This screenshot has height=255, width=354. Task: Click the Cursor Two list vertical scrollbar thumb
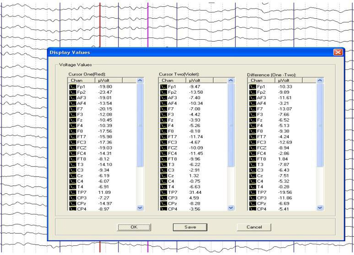(x=230, y=126)
